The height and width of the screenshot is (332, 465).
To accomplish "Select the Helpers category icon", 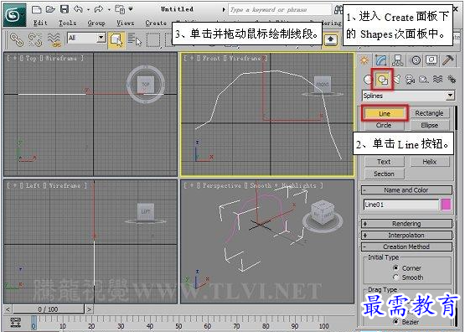I will tap(424, 79).
